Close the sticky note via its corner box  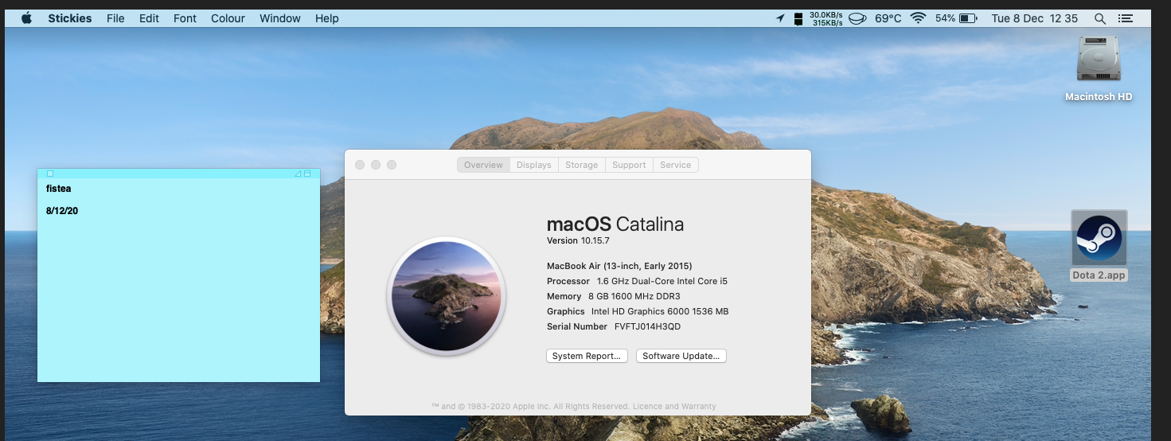tap(50, 174)
